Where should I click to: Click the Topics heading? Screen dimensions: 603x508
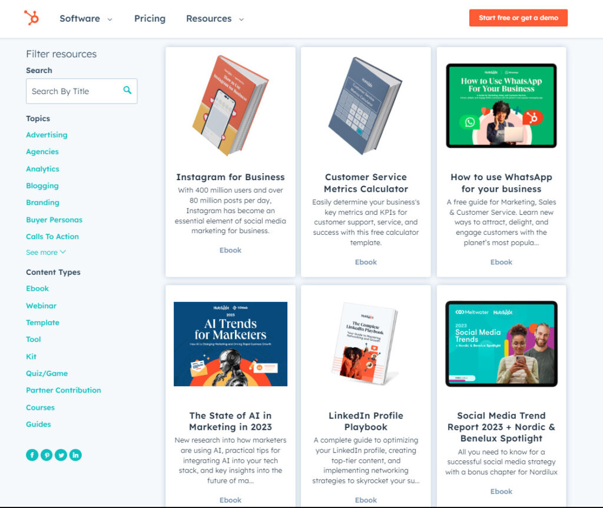point(38,118)
